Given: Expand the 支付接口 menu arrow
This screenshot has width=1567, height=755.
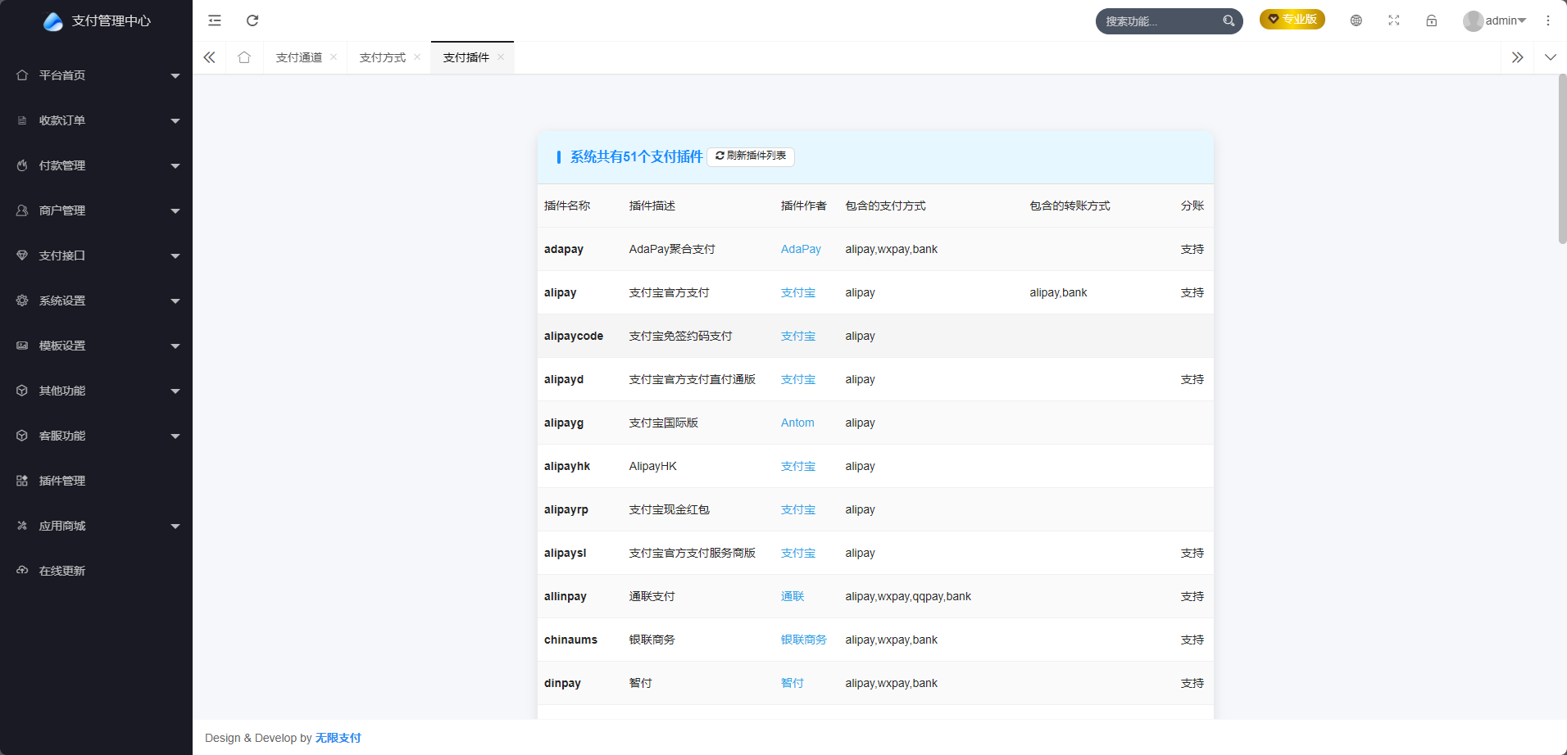Looking at the screenshot, I should 175,256.
